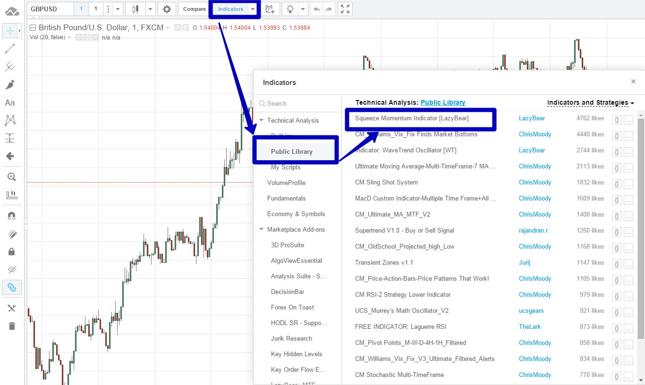Open chart properties gear in top toolbar
This screenshot has width=645, height=385.
[167, 9]
